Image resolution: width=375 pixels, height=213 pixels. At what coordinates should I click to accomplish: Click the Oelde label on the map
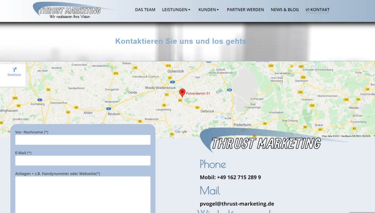tap(133, 92)
